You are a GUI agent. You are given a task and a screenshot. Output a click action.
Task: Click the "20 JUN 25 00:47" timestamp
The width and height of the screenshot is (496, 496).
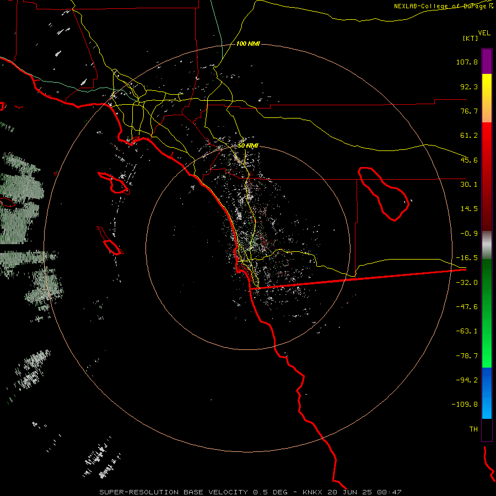(364, 492)
